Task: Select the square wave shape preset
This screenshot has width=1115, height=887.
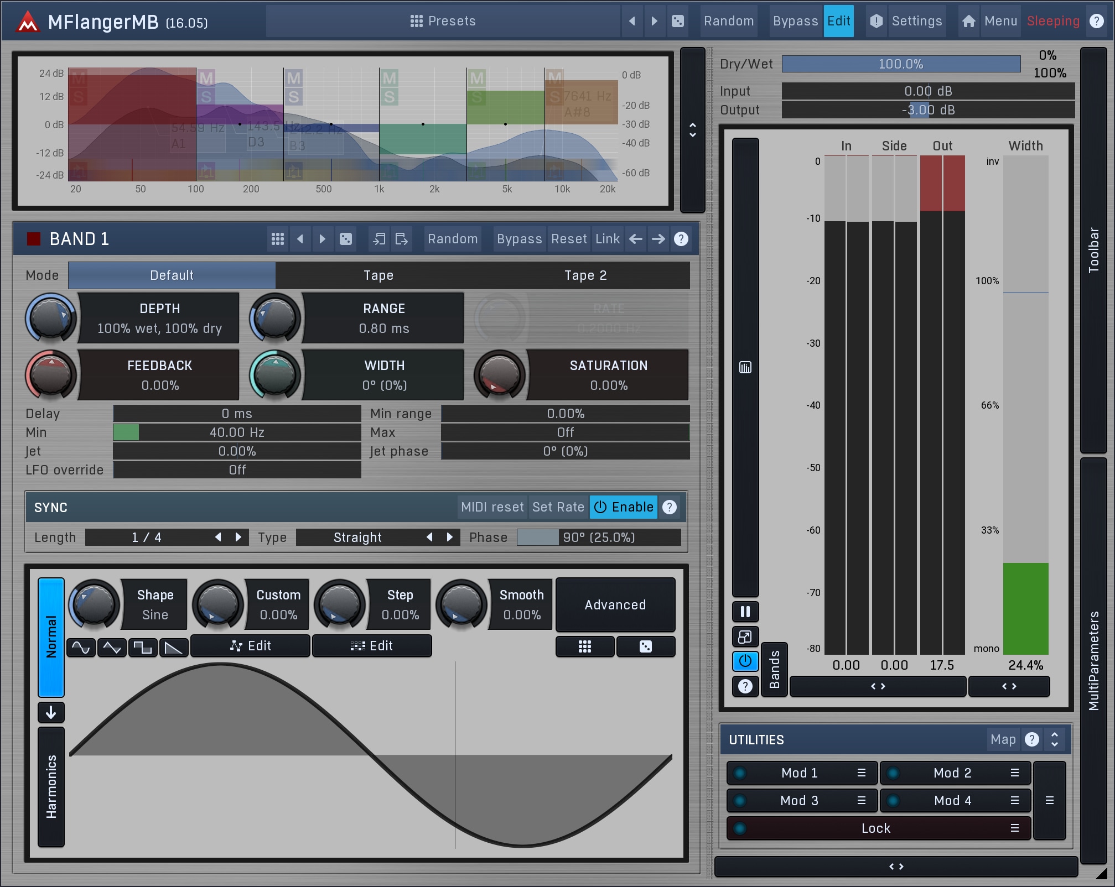Action: point(143,648)
